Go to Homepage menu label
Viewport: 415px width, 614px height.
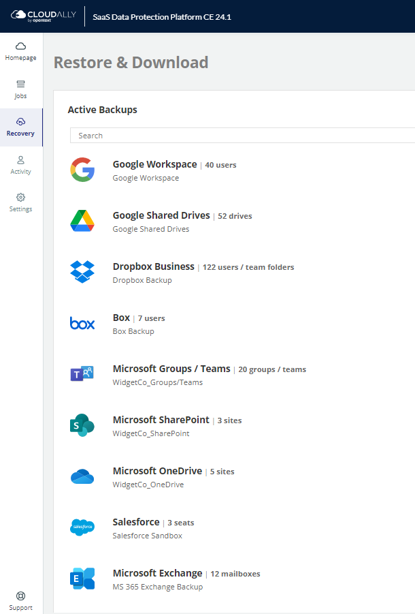pyautogui.click(x=20, y=57)
